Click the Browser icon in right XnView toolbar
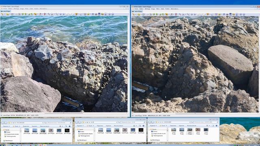Viewport: 260px width, 146px height. [x=133, y=15]
